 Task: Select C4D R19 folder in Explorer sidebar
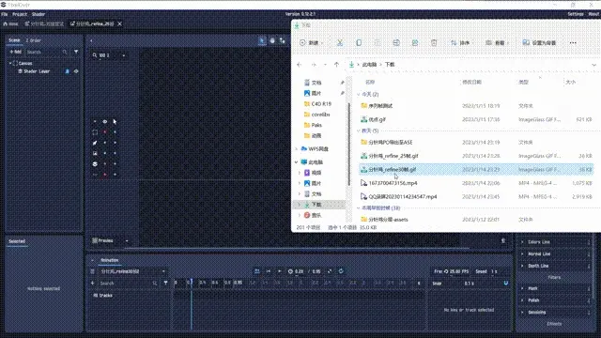317,104
